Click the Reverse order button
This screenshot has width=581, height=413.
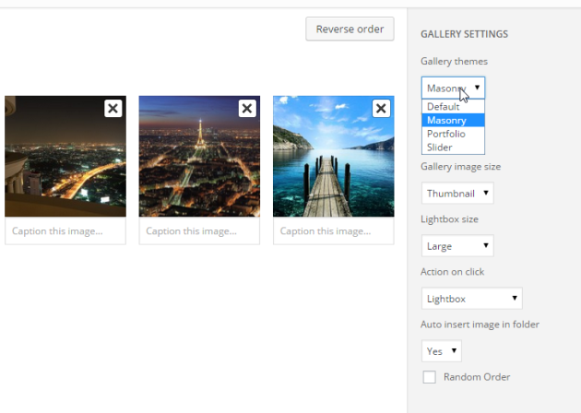[350, 29]
